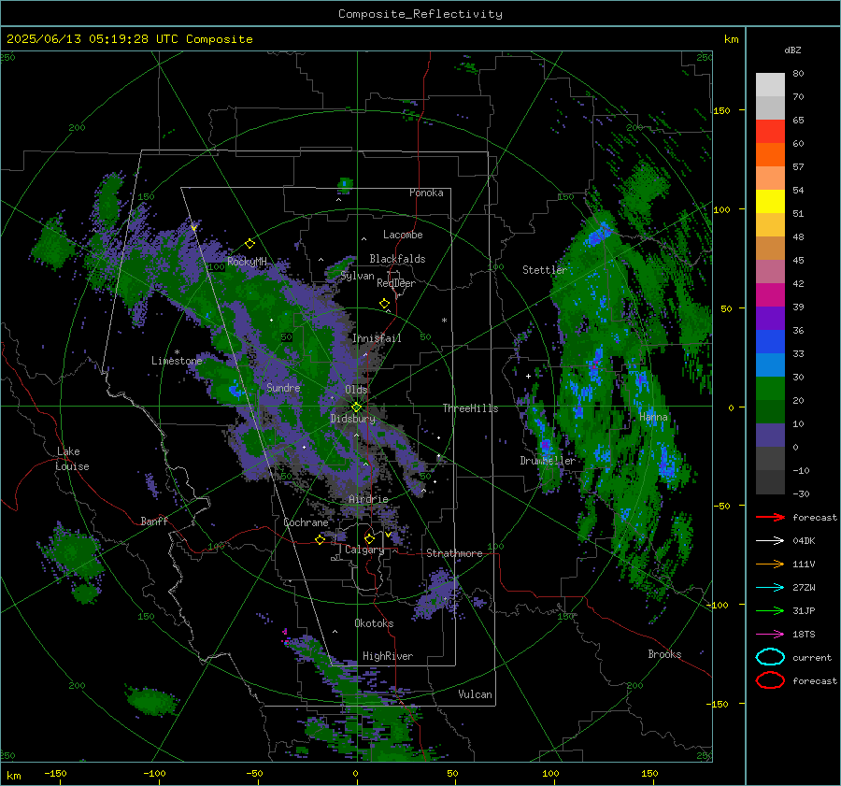Select the magenta 18TS arrow legend icon
Screen dimensions: 841x786
770,635
